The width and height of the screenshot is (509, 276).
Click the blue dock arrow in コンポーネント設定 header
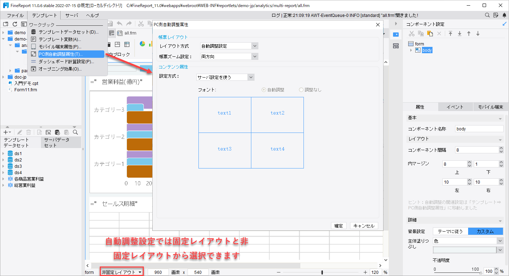[x=504, y=24]
